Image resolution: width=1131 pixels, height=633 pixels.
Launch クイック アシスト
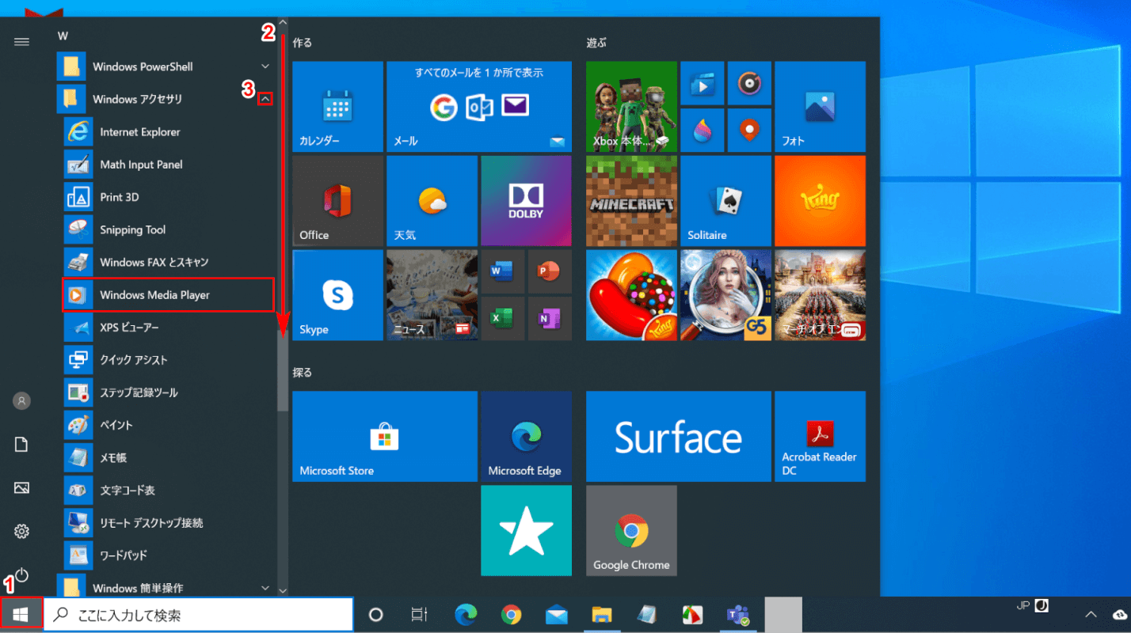click(x=167, y=360)
